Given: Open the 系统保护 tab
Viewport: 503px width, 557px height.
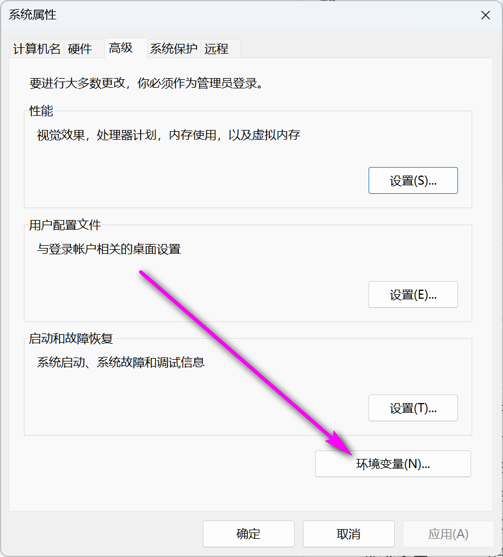Looking at the screenshot, I should pos(173,48).
